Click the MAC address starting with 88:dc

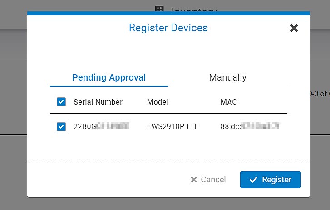pos(250,126)
